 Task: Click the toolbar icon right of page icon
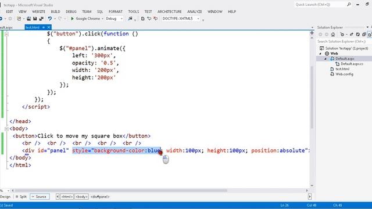point(149,19)
